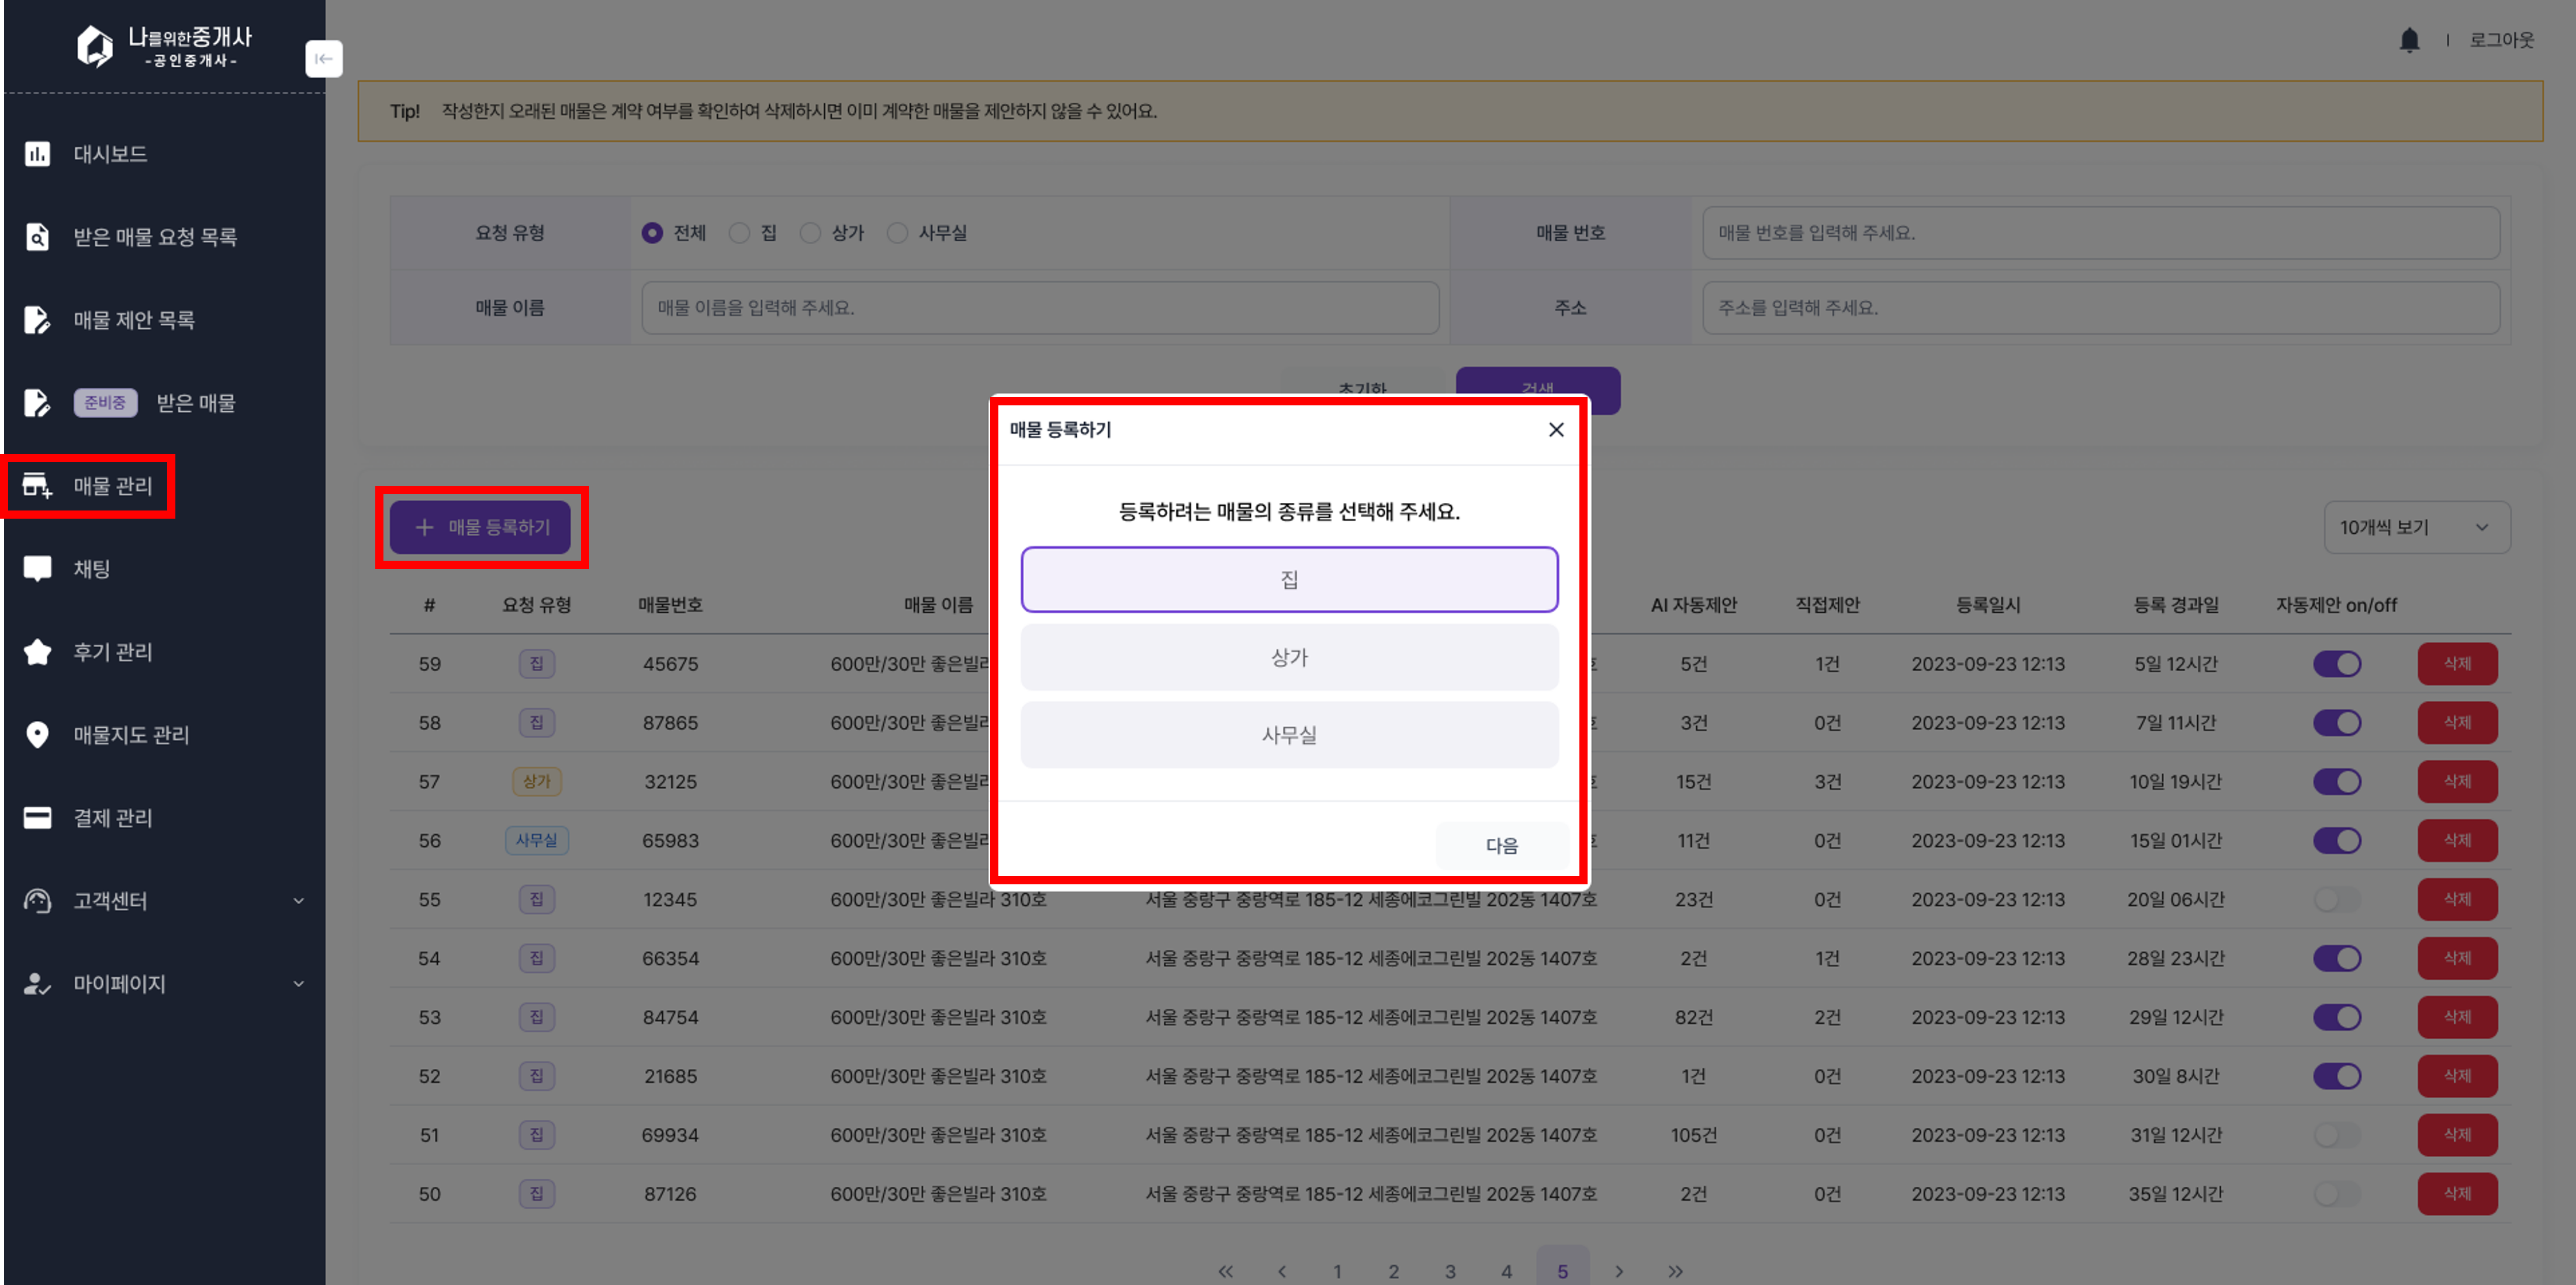Delete listing number 45675
The height and width of the screenshot is (1285, 2576).
click(x=2457, y=664)
